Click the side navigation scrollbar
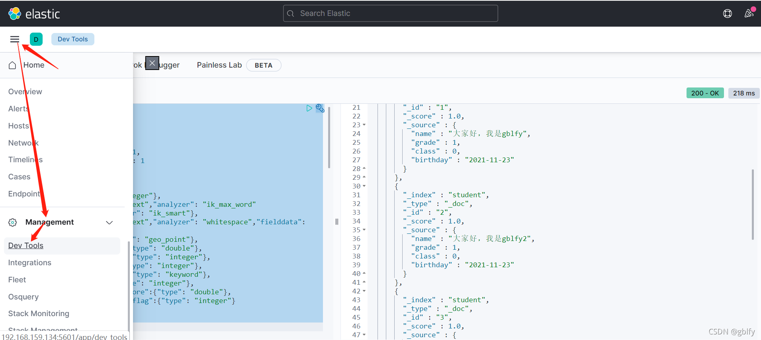761x340 pixels. pos(129,286)
